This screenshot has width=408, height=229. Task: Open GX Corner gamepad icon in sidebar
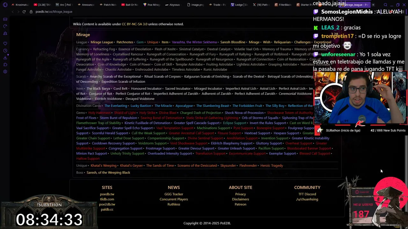click(5, 19)
